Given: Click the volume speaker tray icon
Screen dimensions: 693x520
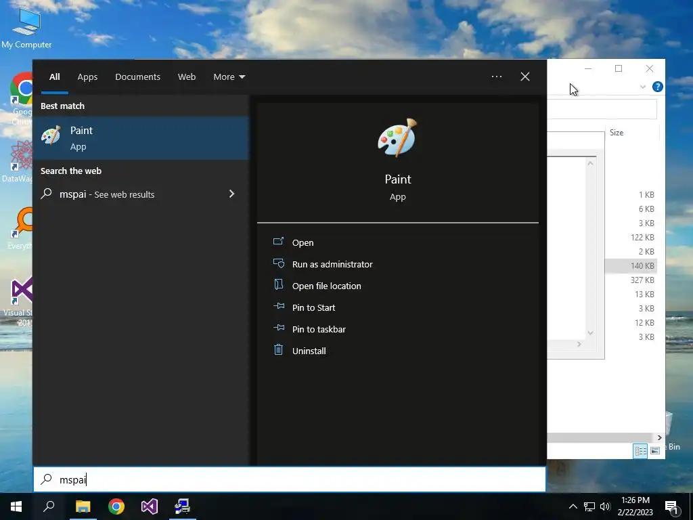Looking at the screenshot, I should click(605, 506).
